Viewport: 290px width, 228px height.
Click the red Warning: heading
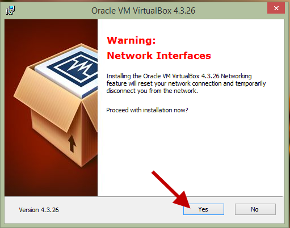(x=131, y=40)
